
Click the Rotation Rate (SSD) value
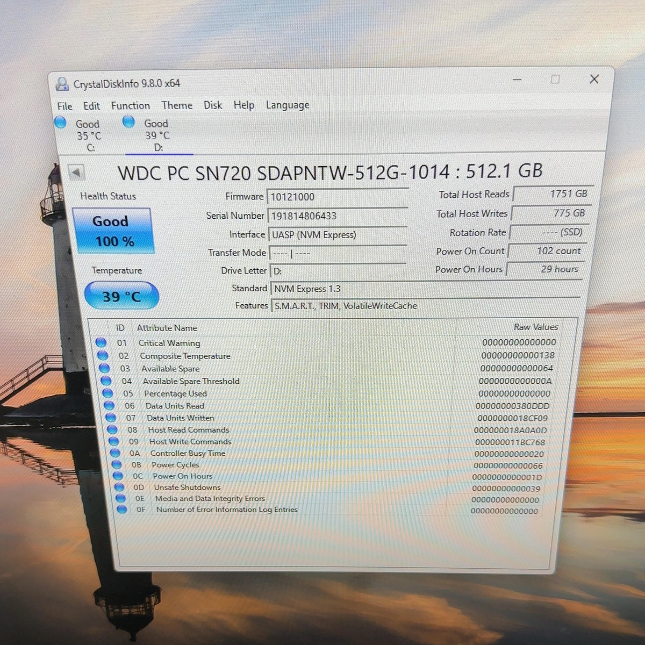tap(548, 232)
